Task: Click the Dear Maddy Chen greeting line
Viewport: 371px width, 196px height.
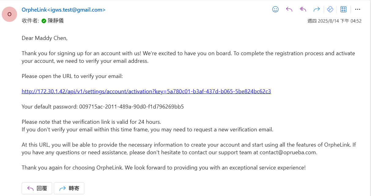Action: tap(45, 38)
